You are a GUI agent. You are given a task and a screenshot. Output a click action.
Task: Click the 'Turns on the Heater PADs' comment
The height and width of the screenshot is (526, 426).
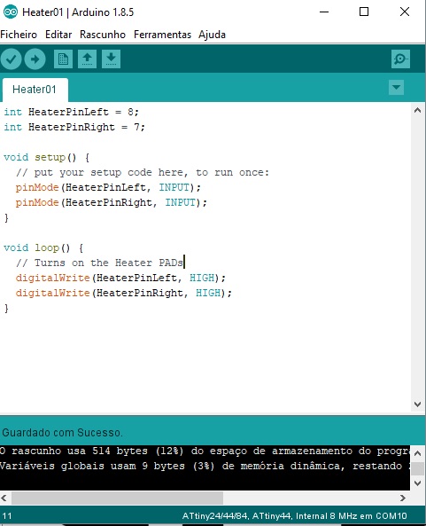(x=99, y=263)
